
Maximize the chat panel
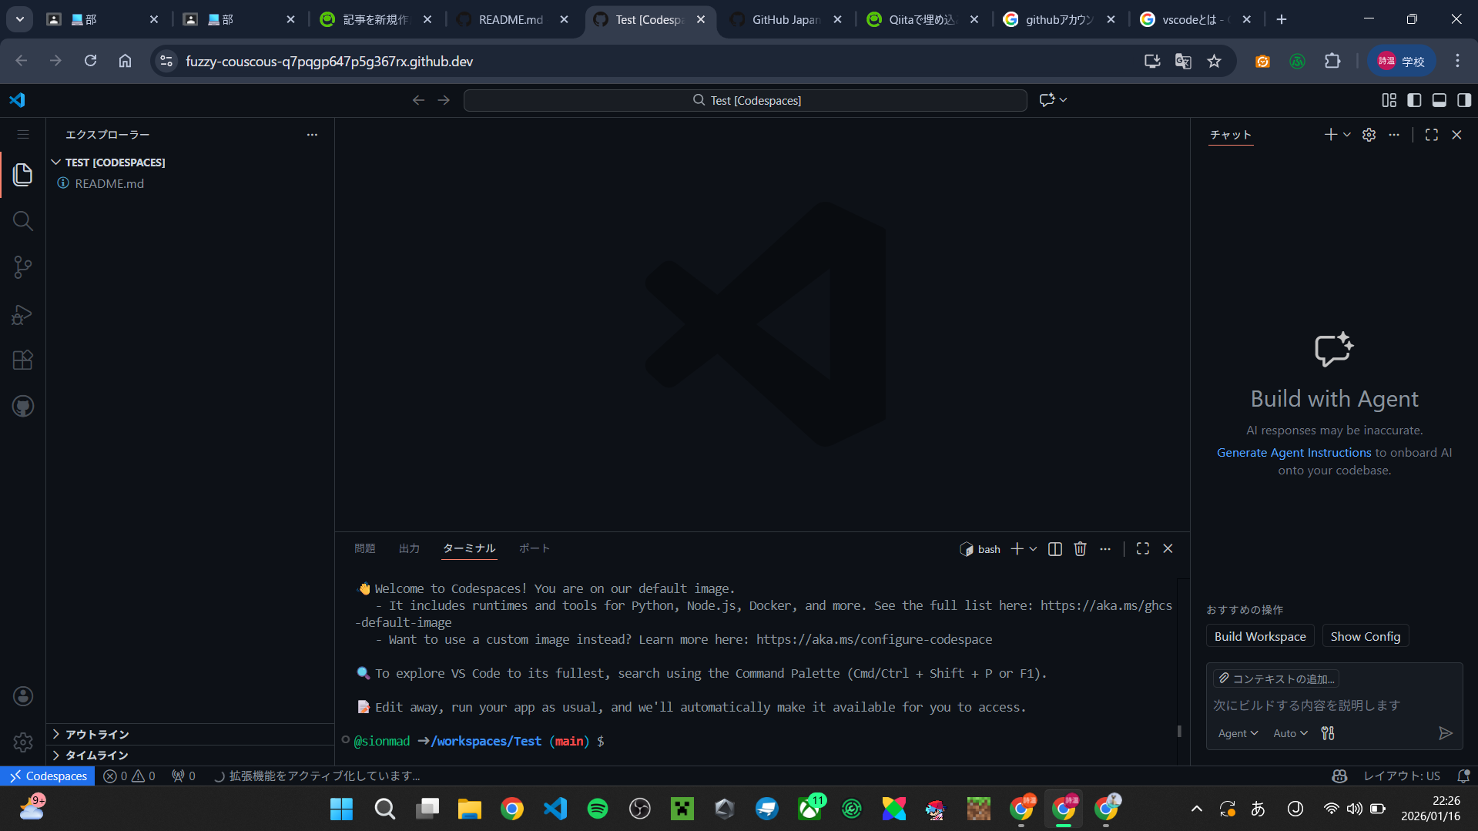(x=1432, y=135)
